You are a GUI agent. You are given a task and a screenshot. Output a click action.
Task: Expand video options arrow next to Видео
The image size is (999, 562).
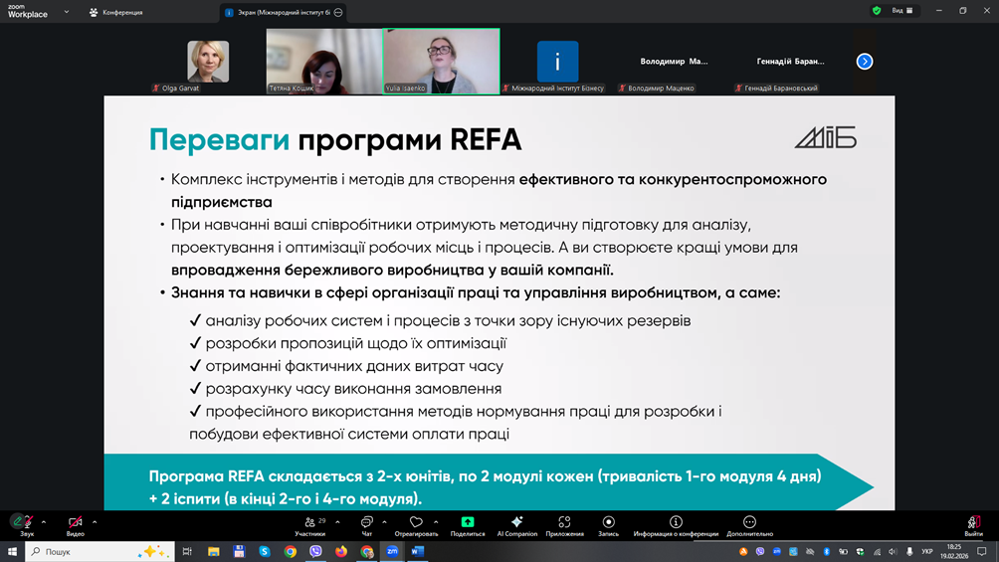click(x=95, y=522)
